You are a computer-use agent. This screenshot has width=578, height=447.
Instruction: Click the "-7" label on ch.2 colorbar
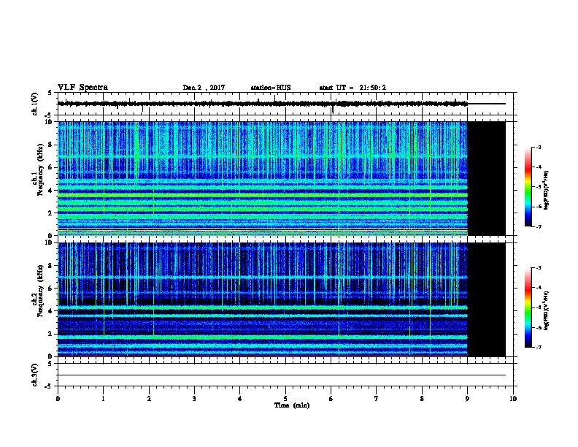pyautogui.click(x=539, y=348)
